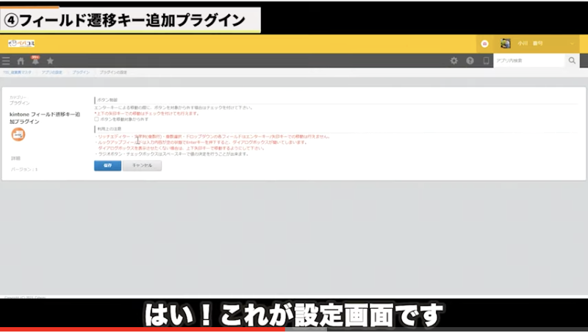The width and height of the screenshot is (588, 333).
Task: Click the アプリ内検索 search field
Action: coord(528,61)
